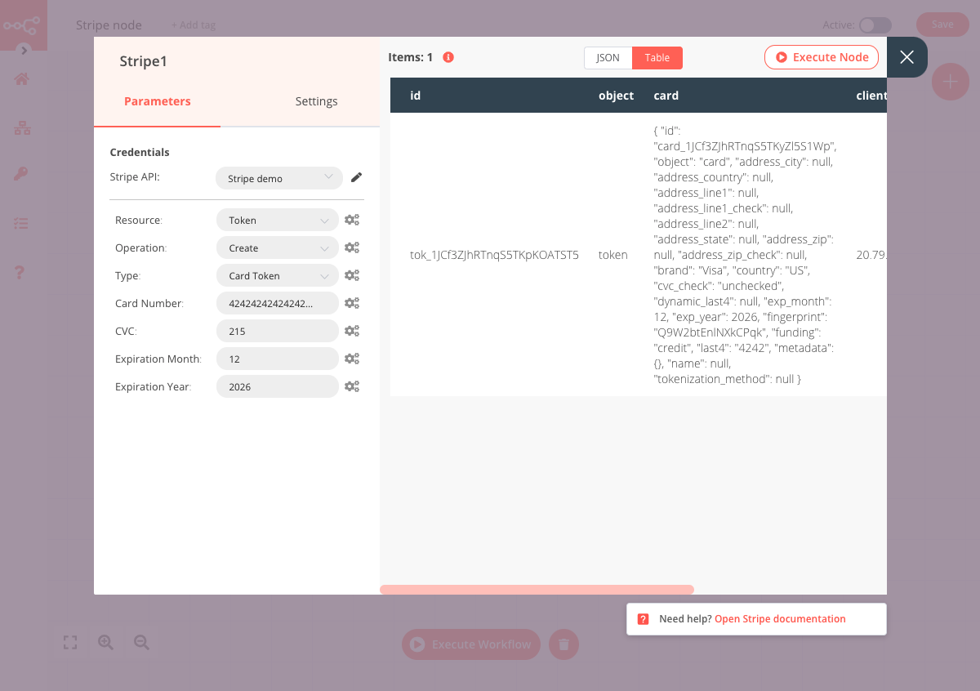Screen dimensions: 980x691
Task: Click the red info icon next to Items
Action: pos(448,58)
